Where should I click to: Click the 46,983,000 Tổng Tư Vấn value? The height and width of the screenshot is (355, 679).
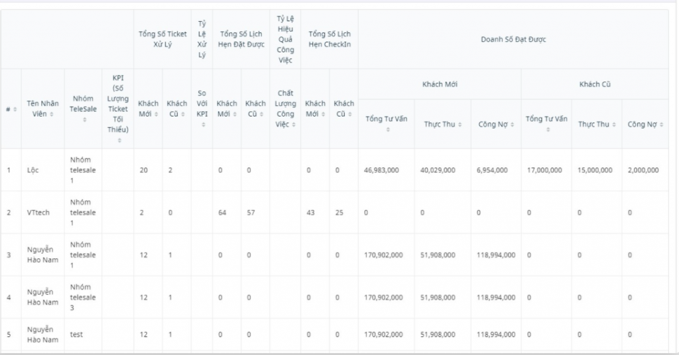point(381,170)
